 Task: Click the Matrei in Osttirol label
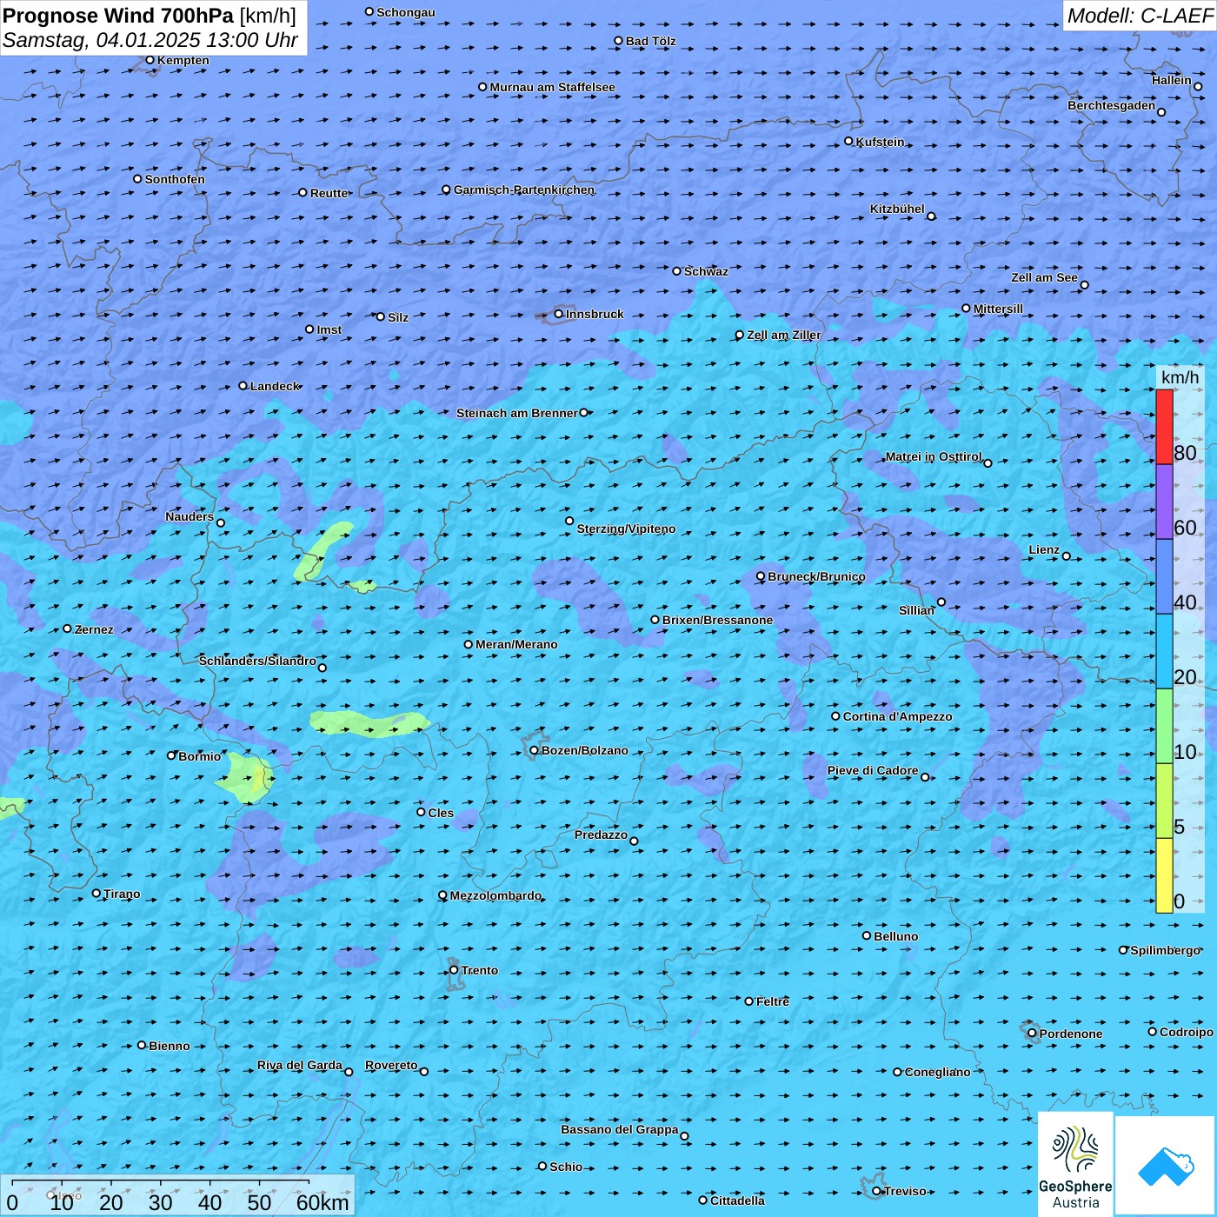pyautogui.click(x=933, y=456)
